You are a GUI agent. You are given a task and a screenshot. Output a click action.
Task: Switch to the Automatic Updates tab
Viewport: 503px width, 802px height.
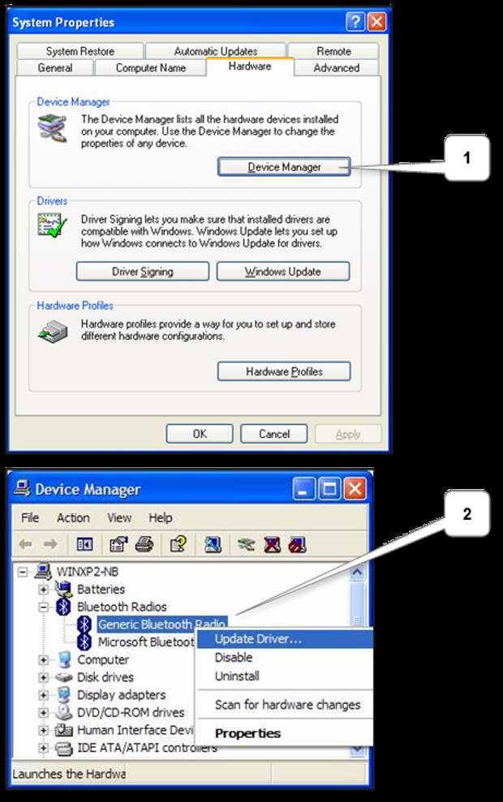tap(216, 51)
